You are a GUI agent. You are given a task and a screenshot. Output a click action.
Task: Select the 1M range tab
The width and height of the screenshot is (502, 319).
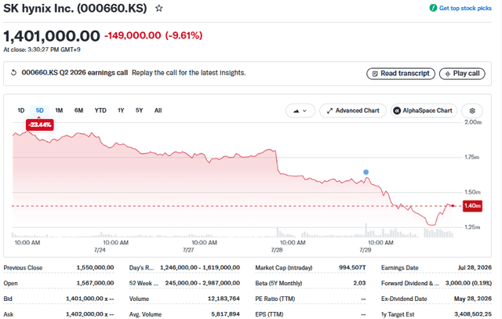[59, 111]
